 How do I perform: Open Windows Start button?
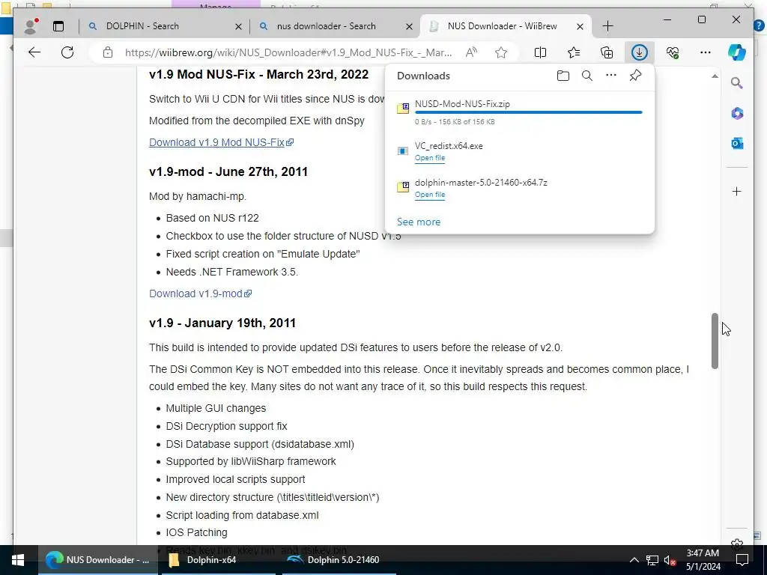click(18, 560)
